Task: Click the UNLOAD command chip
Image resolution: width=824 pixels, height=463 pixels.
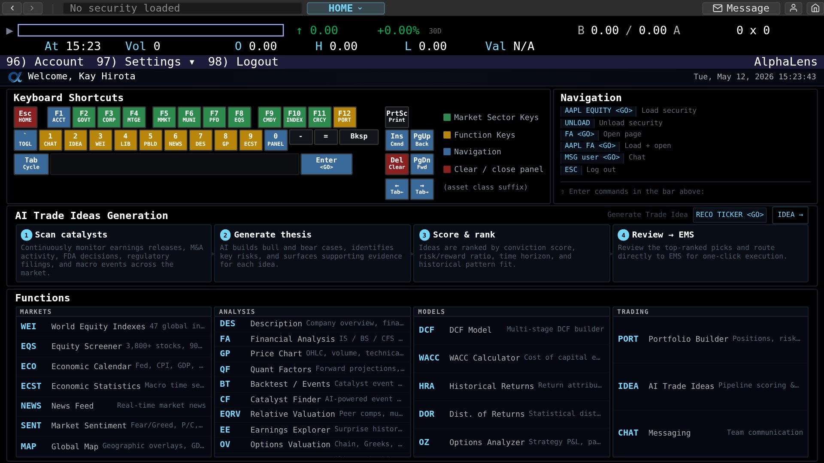Action: click(x=577, y=123)
